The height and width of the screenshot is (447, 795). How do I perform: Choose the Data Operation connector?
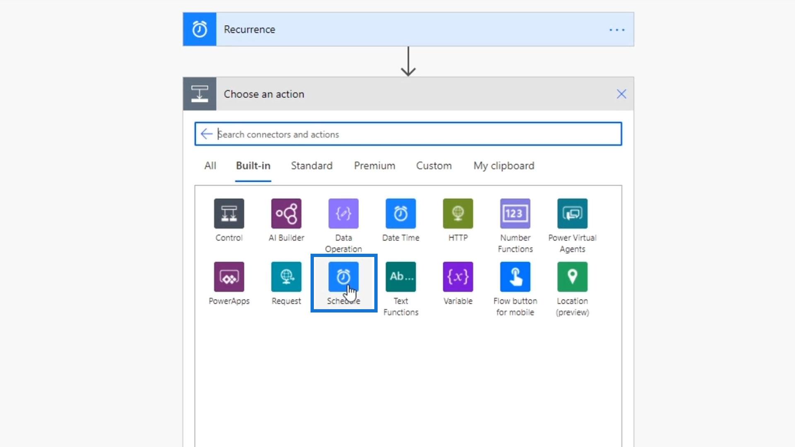(343, 214)
